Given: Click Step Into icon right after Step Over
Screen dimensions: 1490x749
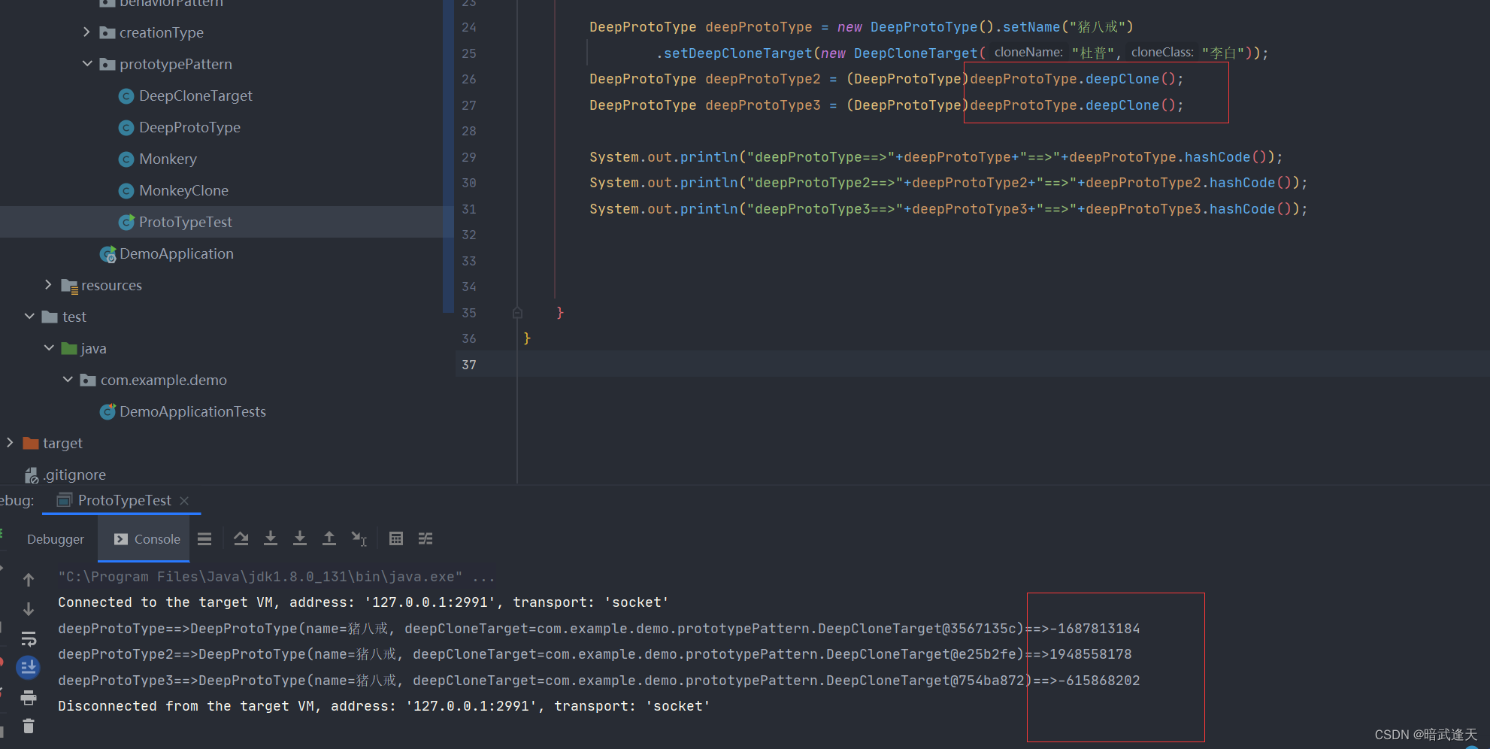Looking at the screenshot, I should click(271, 538).
